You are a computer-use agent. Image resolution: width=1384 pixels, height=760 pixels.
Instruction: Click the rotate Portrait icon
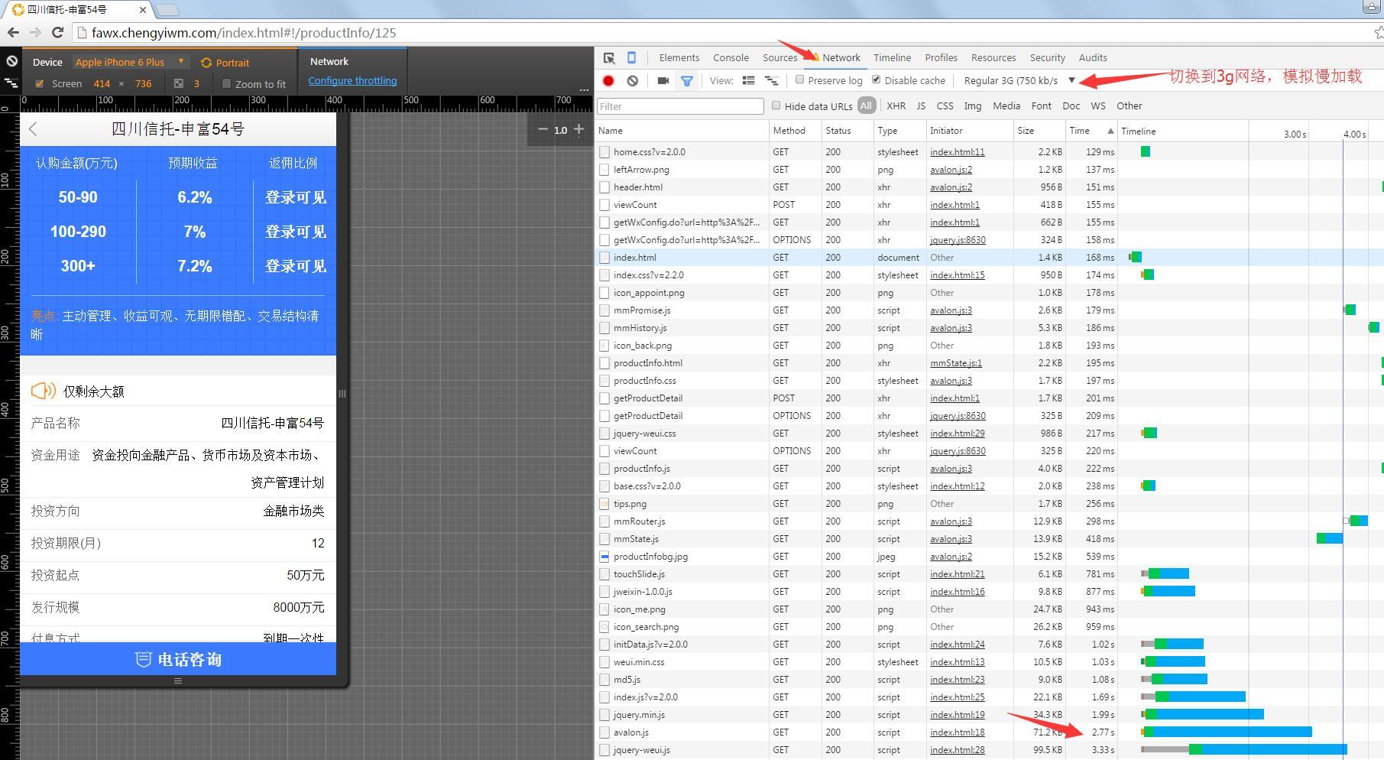coord(206,63)
